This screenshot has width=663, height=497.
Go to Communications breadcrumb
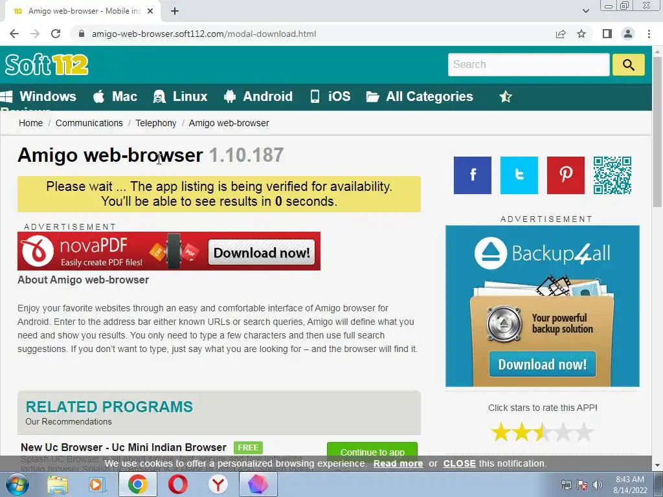click(89, 123)
